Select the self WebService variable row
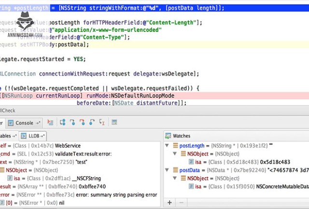Viewport: 309px width, 209px height. 80,146
